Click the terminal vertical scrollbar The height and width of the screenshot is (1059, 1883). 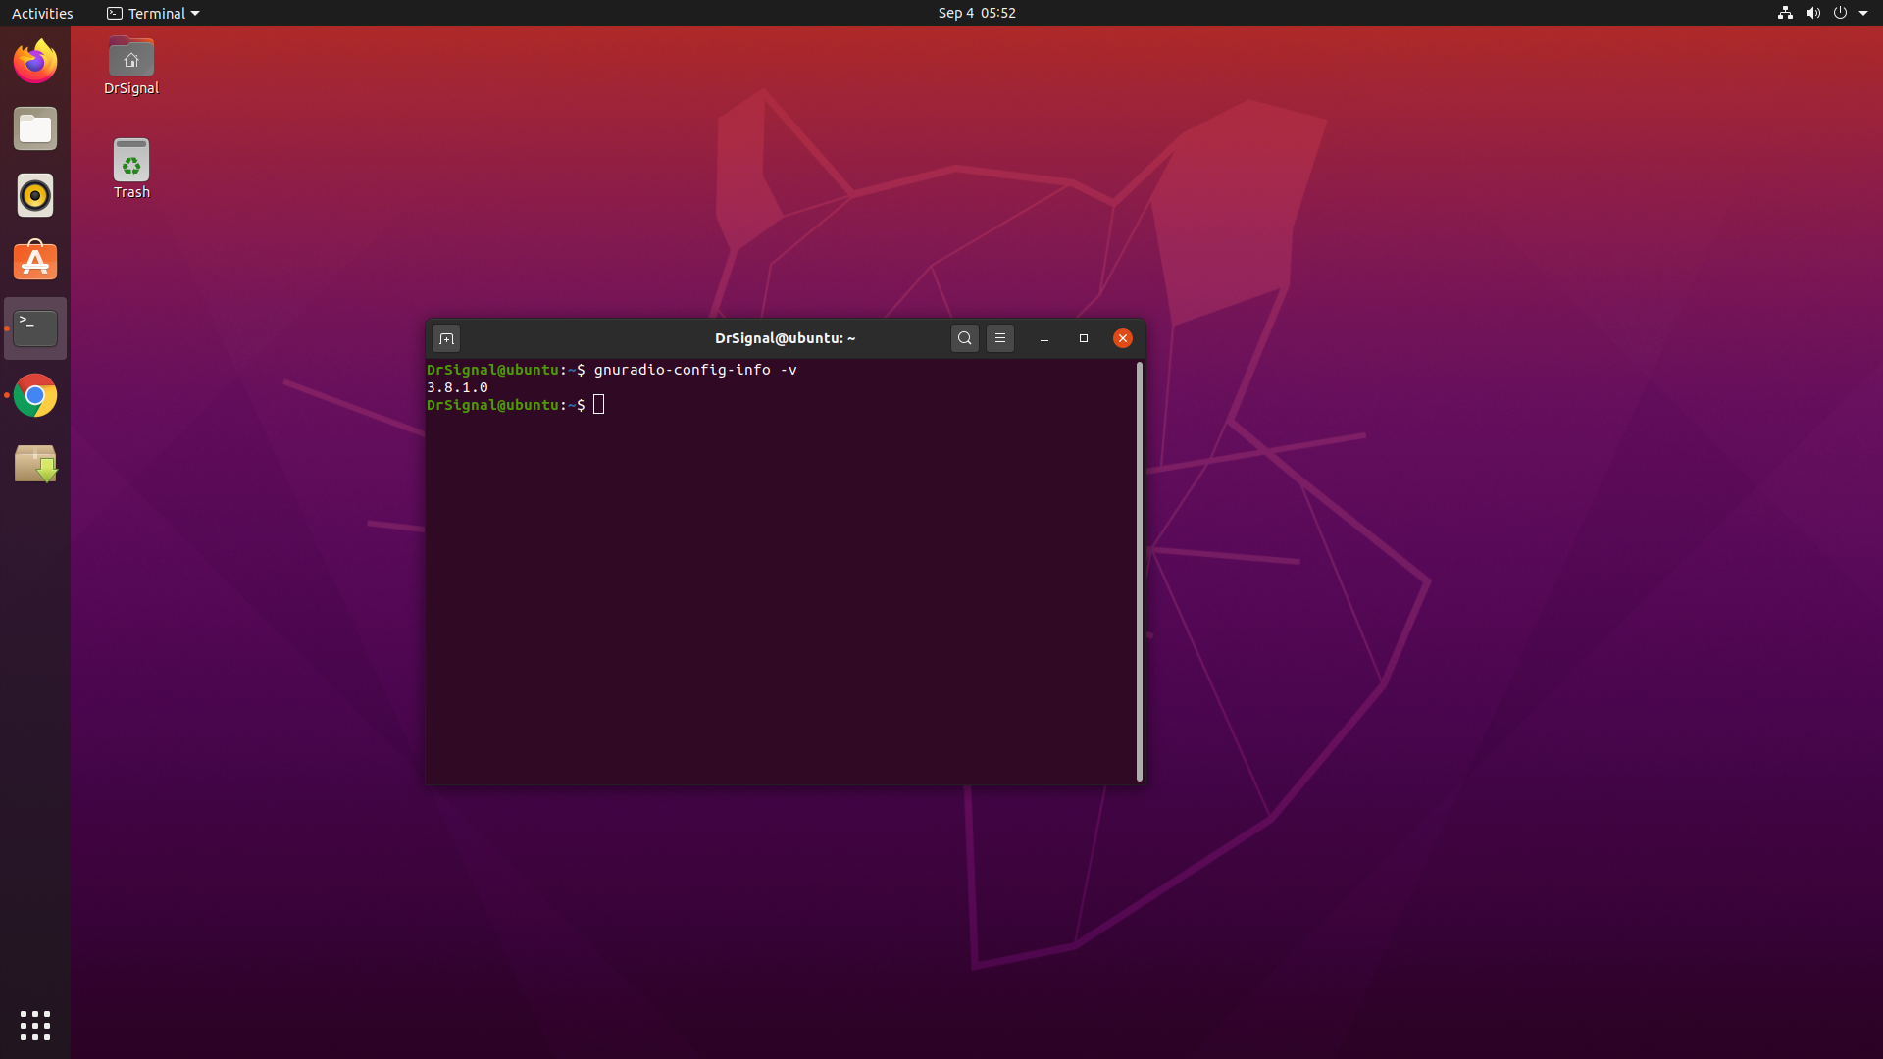click(1139, 571)
